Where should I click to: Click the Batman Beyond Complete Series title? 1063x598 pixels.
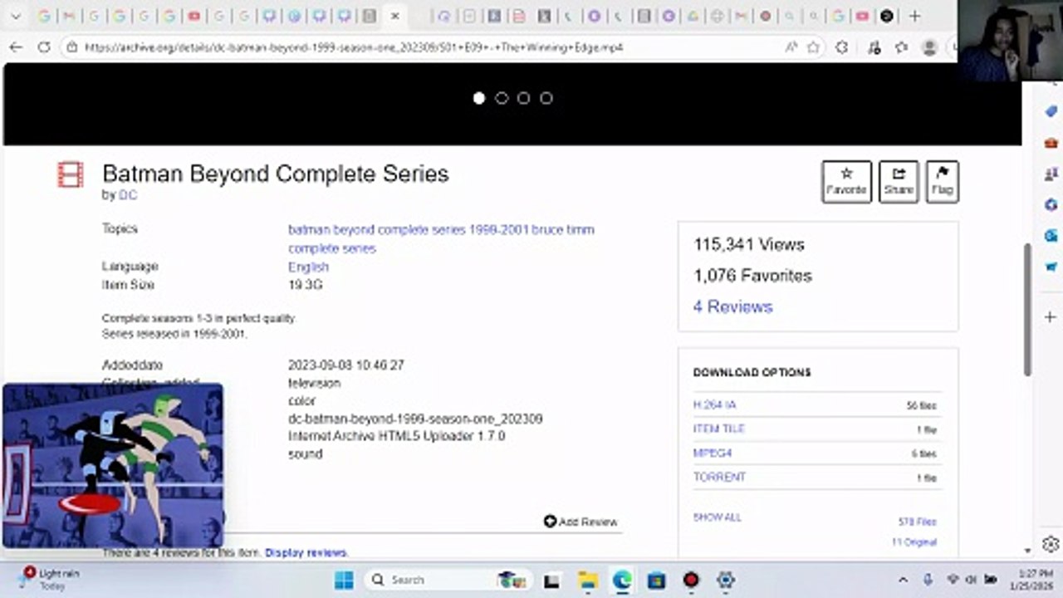(276, 174)
